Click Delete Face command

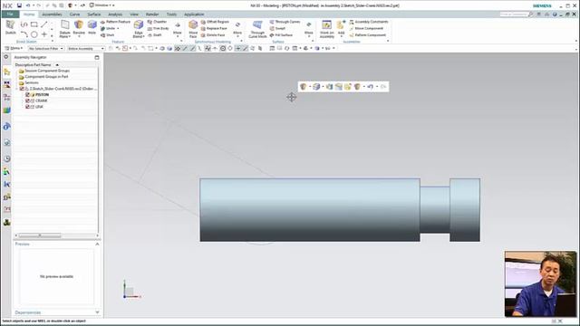213,35
